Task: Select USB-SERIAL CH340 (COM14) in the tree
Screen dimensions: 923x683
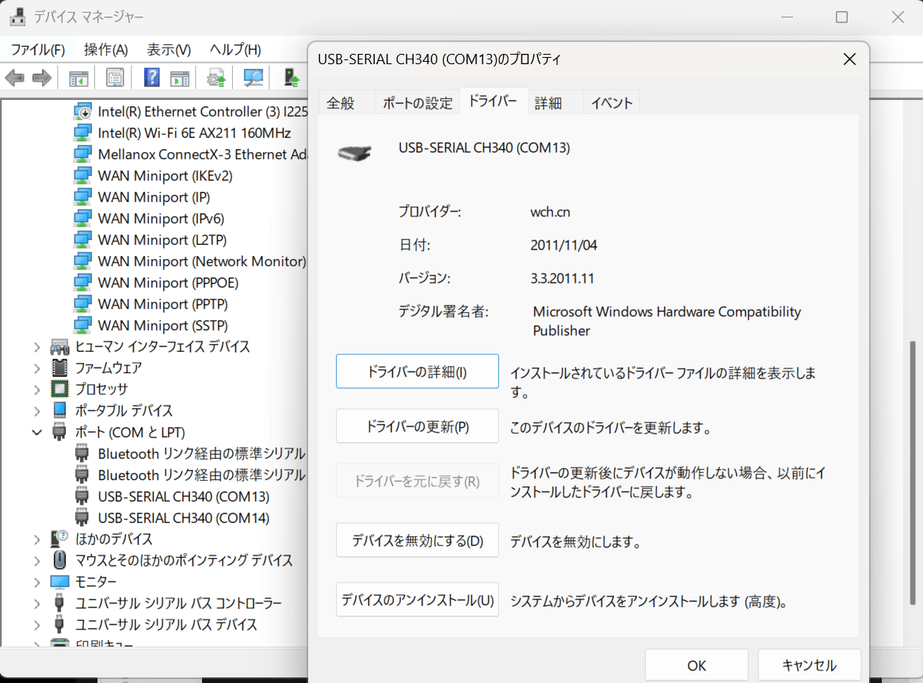Action: 183,518
